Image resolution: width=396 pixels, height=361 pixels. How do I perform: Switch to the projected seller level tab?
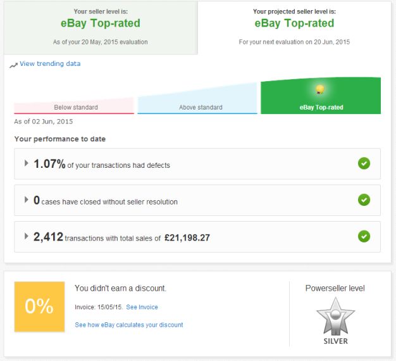[x=294, y=28]
